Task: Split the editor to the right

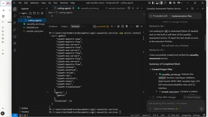Action: click(x=129, y=8)
